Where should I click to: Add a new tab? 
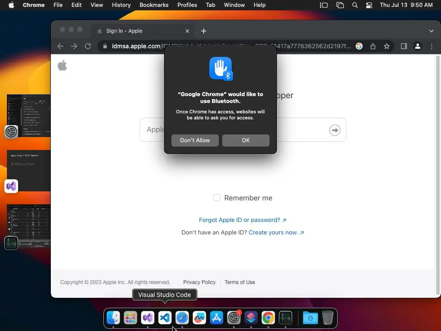click(204, 31)
